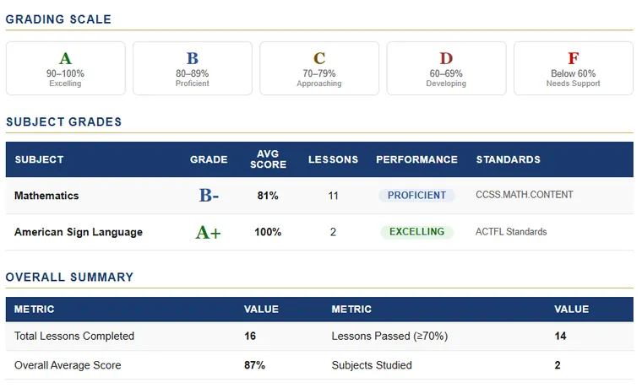Click the 81% average score
The width and height of the screenshot is (642, 388).
(x=268, y=196)
